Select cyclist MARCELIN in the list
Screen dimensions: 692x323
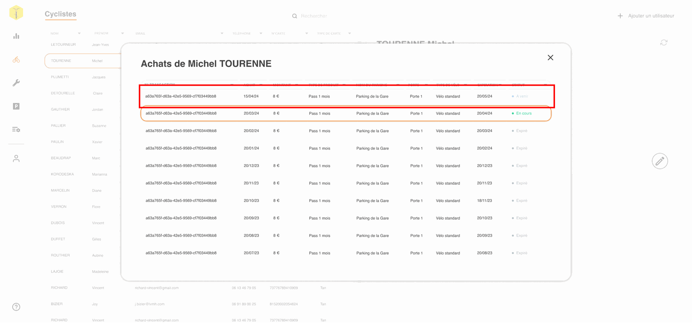pos(60,190)
